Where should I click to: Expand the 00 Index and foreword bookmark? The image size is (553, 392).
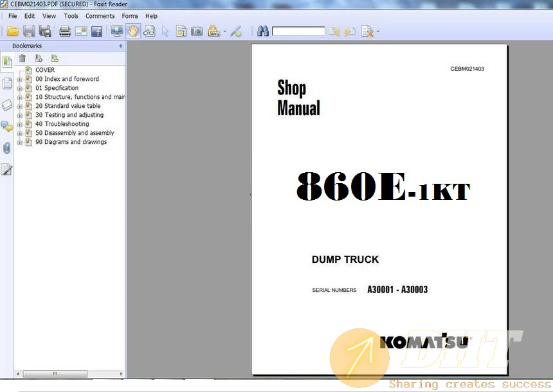pos(20,80)
